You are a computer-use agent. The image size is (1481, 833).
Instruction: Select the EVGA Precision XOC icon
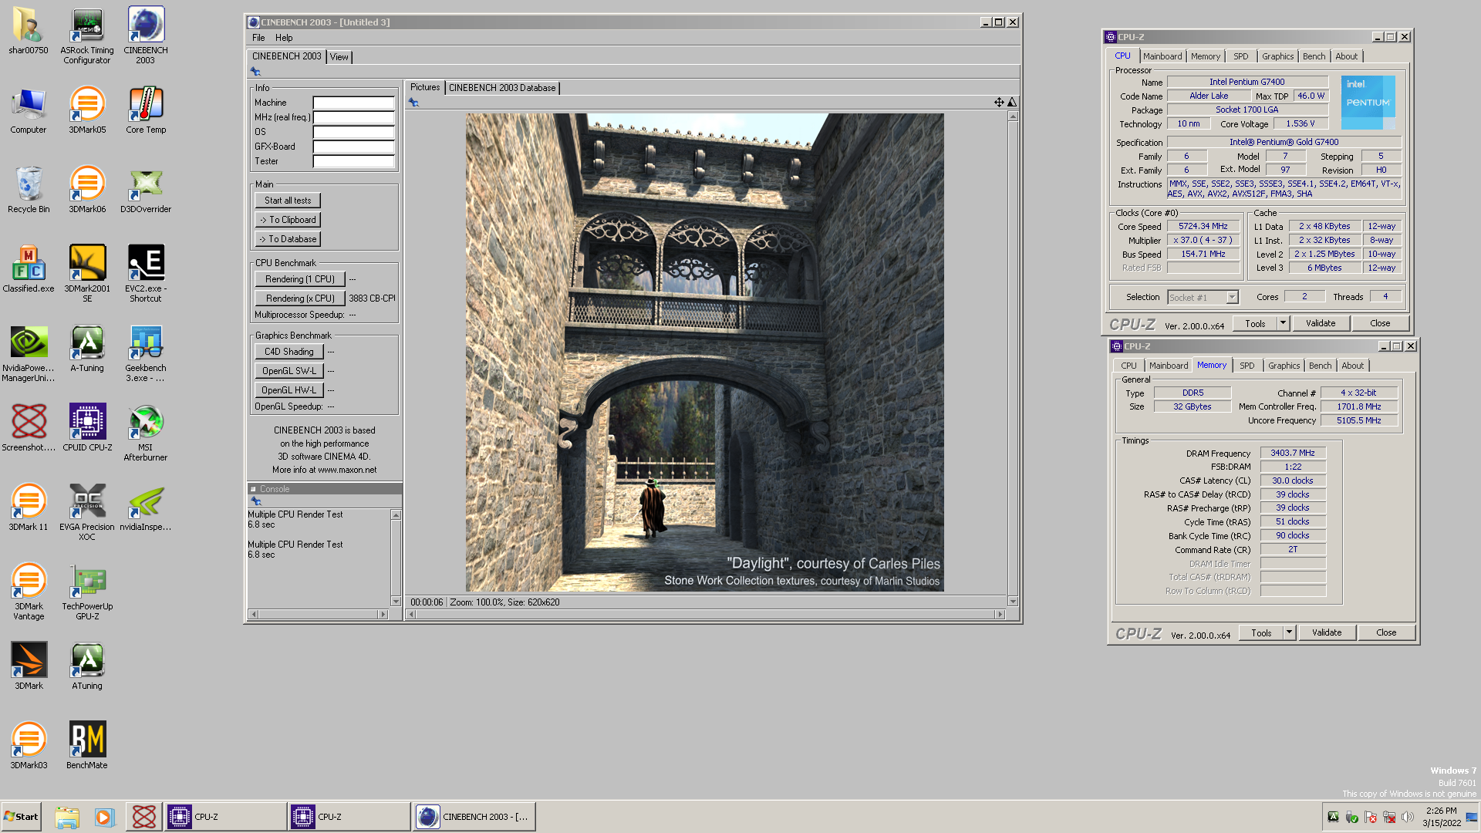coord(87,511)
